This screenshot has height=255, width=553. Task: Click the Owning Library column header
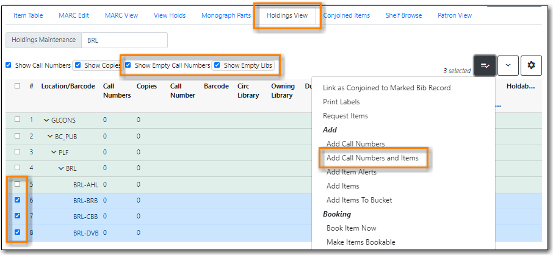283,91
